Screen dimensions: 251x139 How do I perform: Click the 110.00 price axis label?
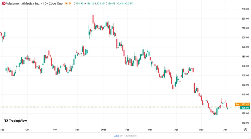[x=245, y=123]
